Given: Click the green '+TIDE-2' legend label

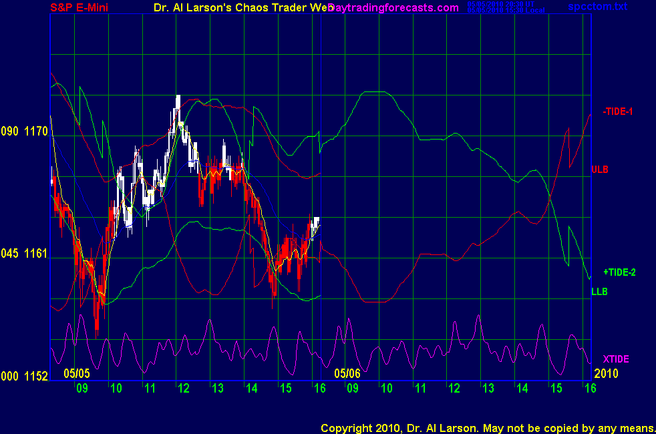Looking at the screenshot, I should point(619,272).
